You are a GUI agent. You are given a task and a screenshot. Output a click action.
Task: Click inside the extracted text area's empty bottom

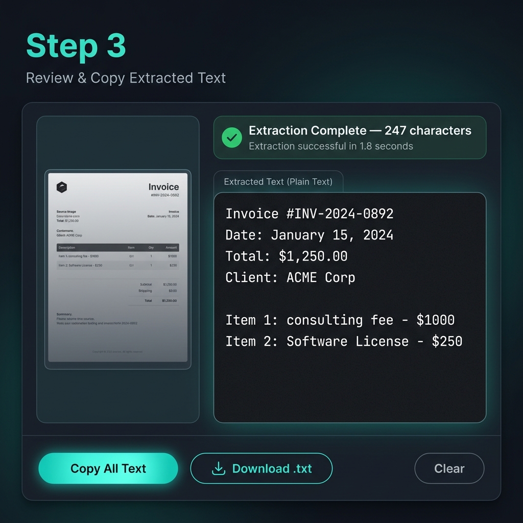[x=349, y=387]
